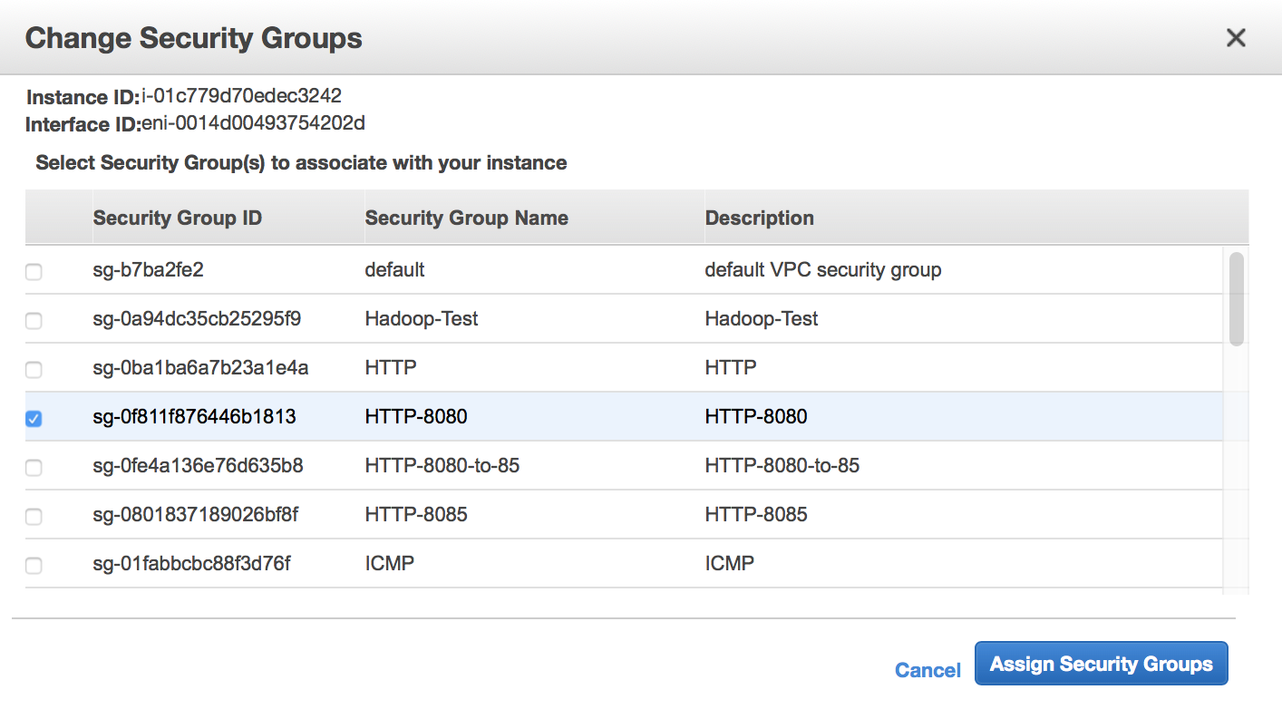This screenshot has width=1282, height=709.
Task: Click the Description column header
Action: [x=760, y=219]
